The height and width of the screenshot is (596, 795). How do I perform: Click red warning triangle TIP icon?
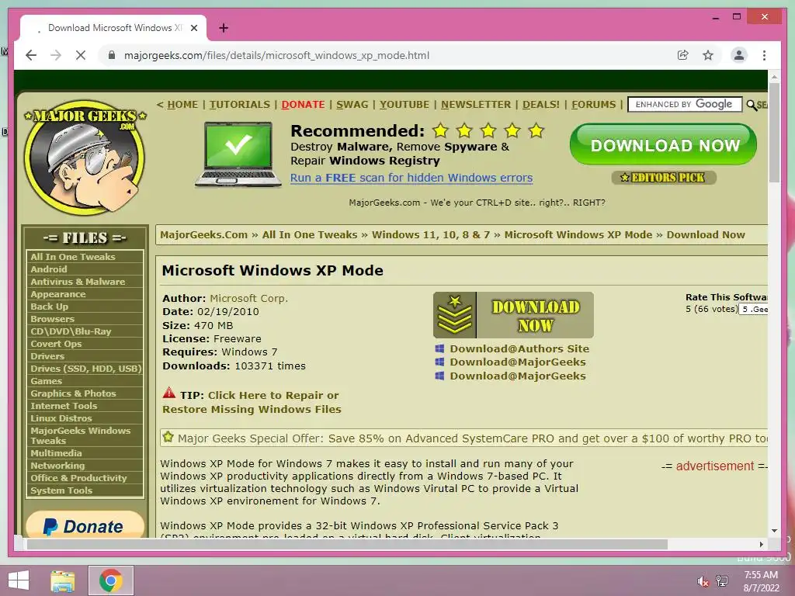coord(168,393)
